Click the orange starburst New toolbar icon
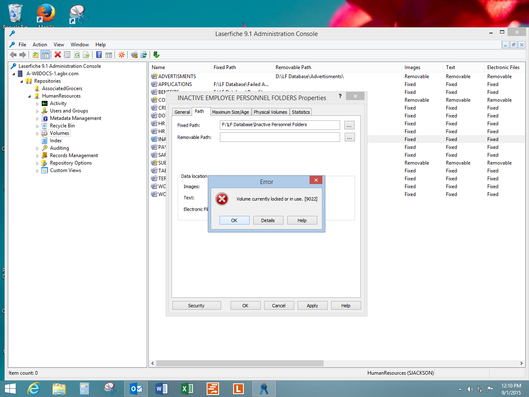 pos(122,55)
